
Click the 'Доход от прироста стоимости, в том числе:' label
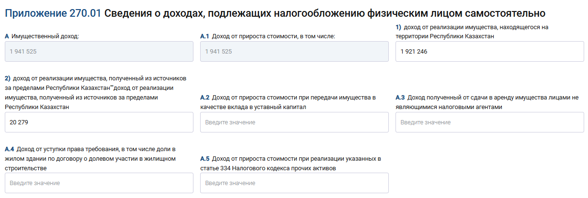(x=274, y=36)
